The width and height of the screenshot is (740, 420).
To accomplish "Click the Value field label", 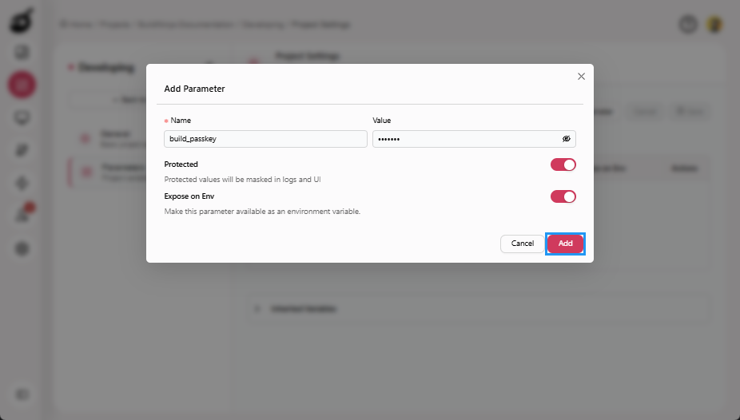I will click(x=382, y=121).
